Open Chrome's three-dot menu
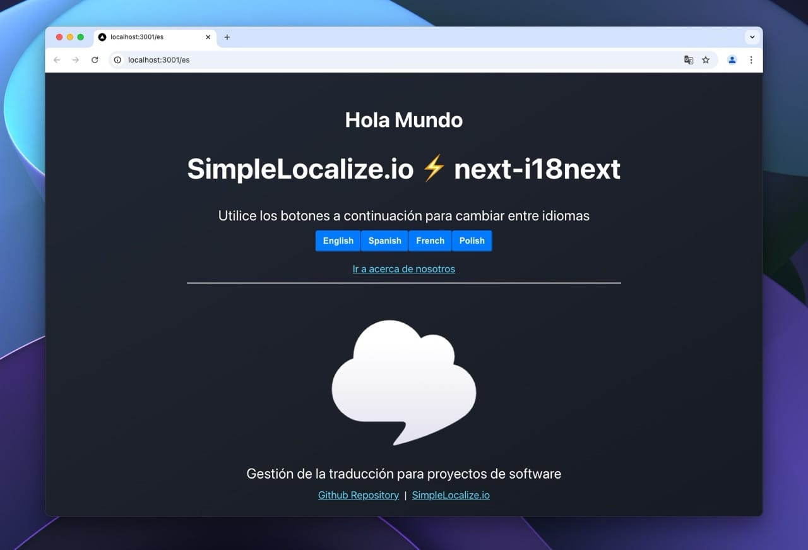 (751, 60)
